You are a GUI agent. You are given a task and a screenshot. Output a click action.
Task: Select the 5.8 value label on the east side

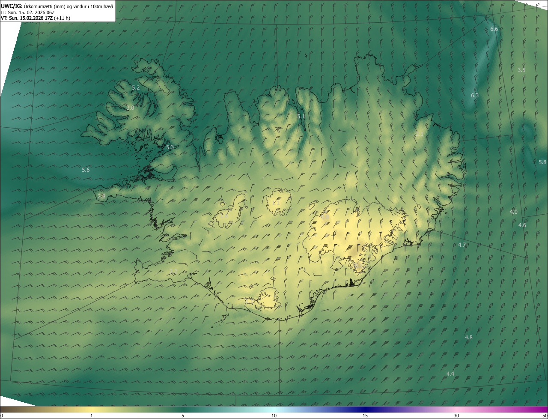point(542,162)
